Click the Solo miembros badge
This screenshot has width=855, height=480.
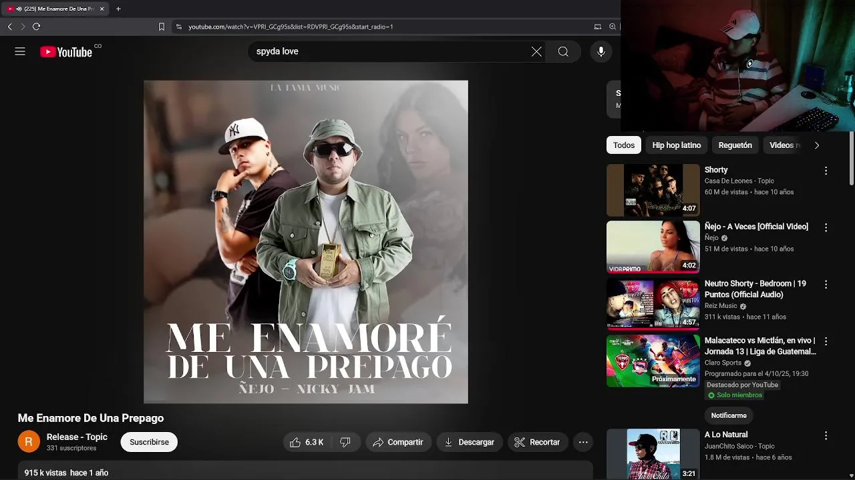point(735,395)
